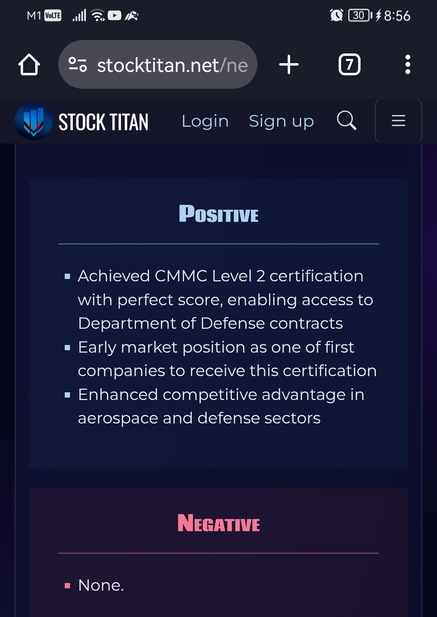Image resolution: width=437 pixels, height=617 pixels.
Task: Expand the hamburger navigation menu
Action: click(399, 121)
